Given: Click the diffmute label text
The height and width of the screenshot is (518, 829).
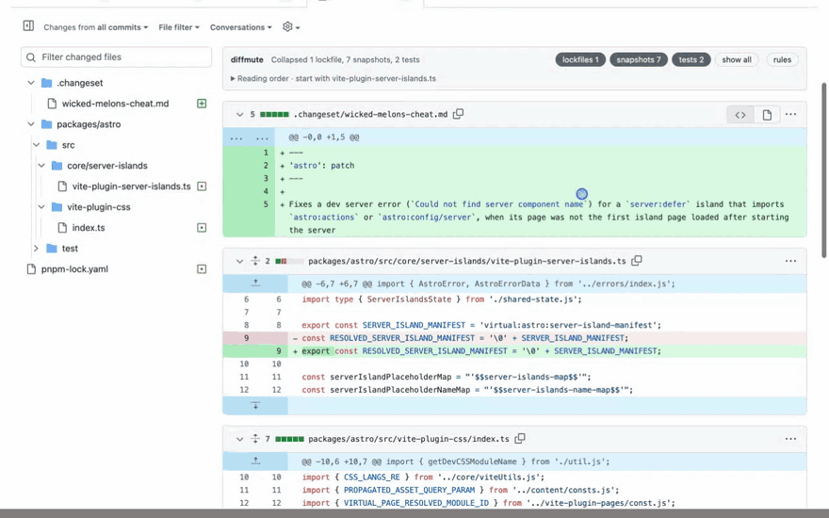Looking at the screenshot, I should click(x=247, y=59).
